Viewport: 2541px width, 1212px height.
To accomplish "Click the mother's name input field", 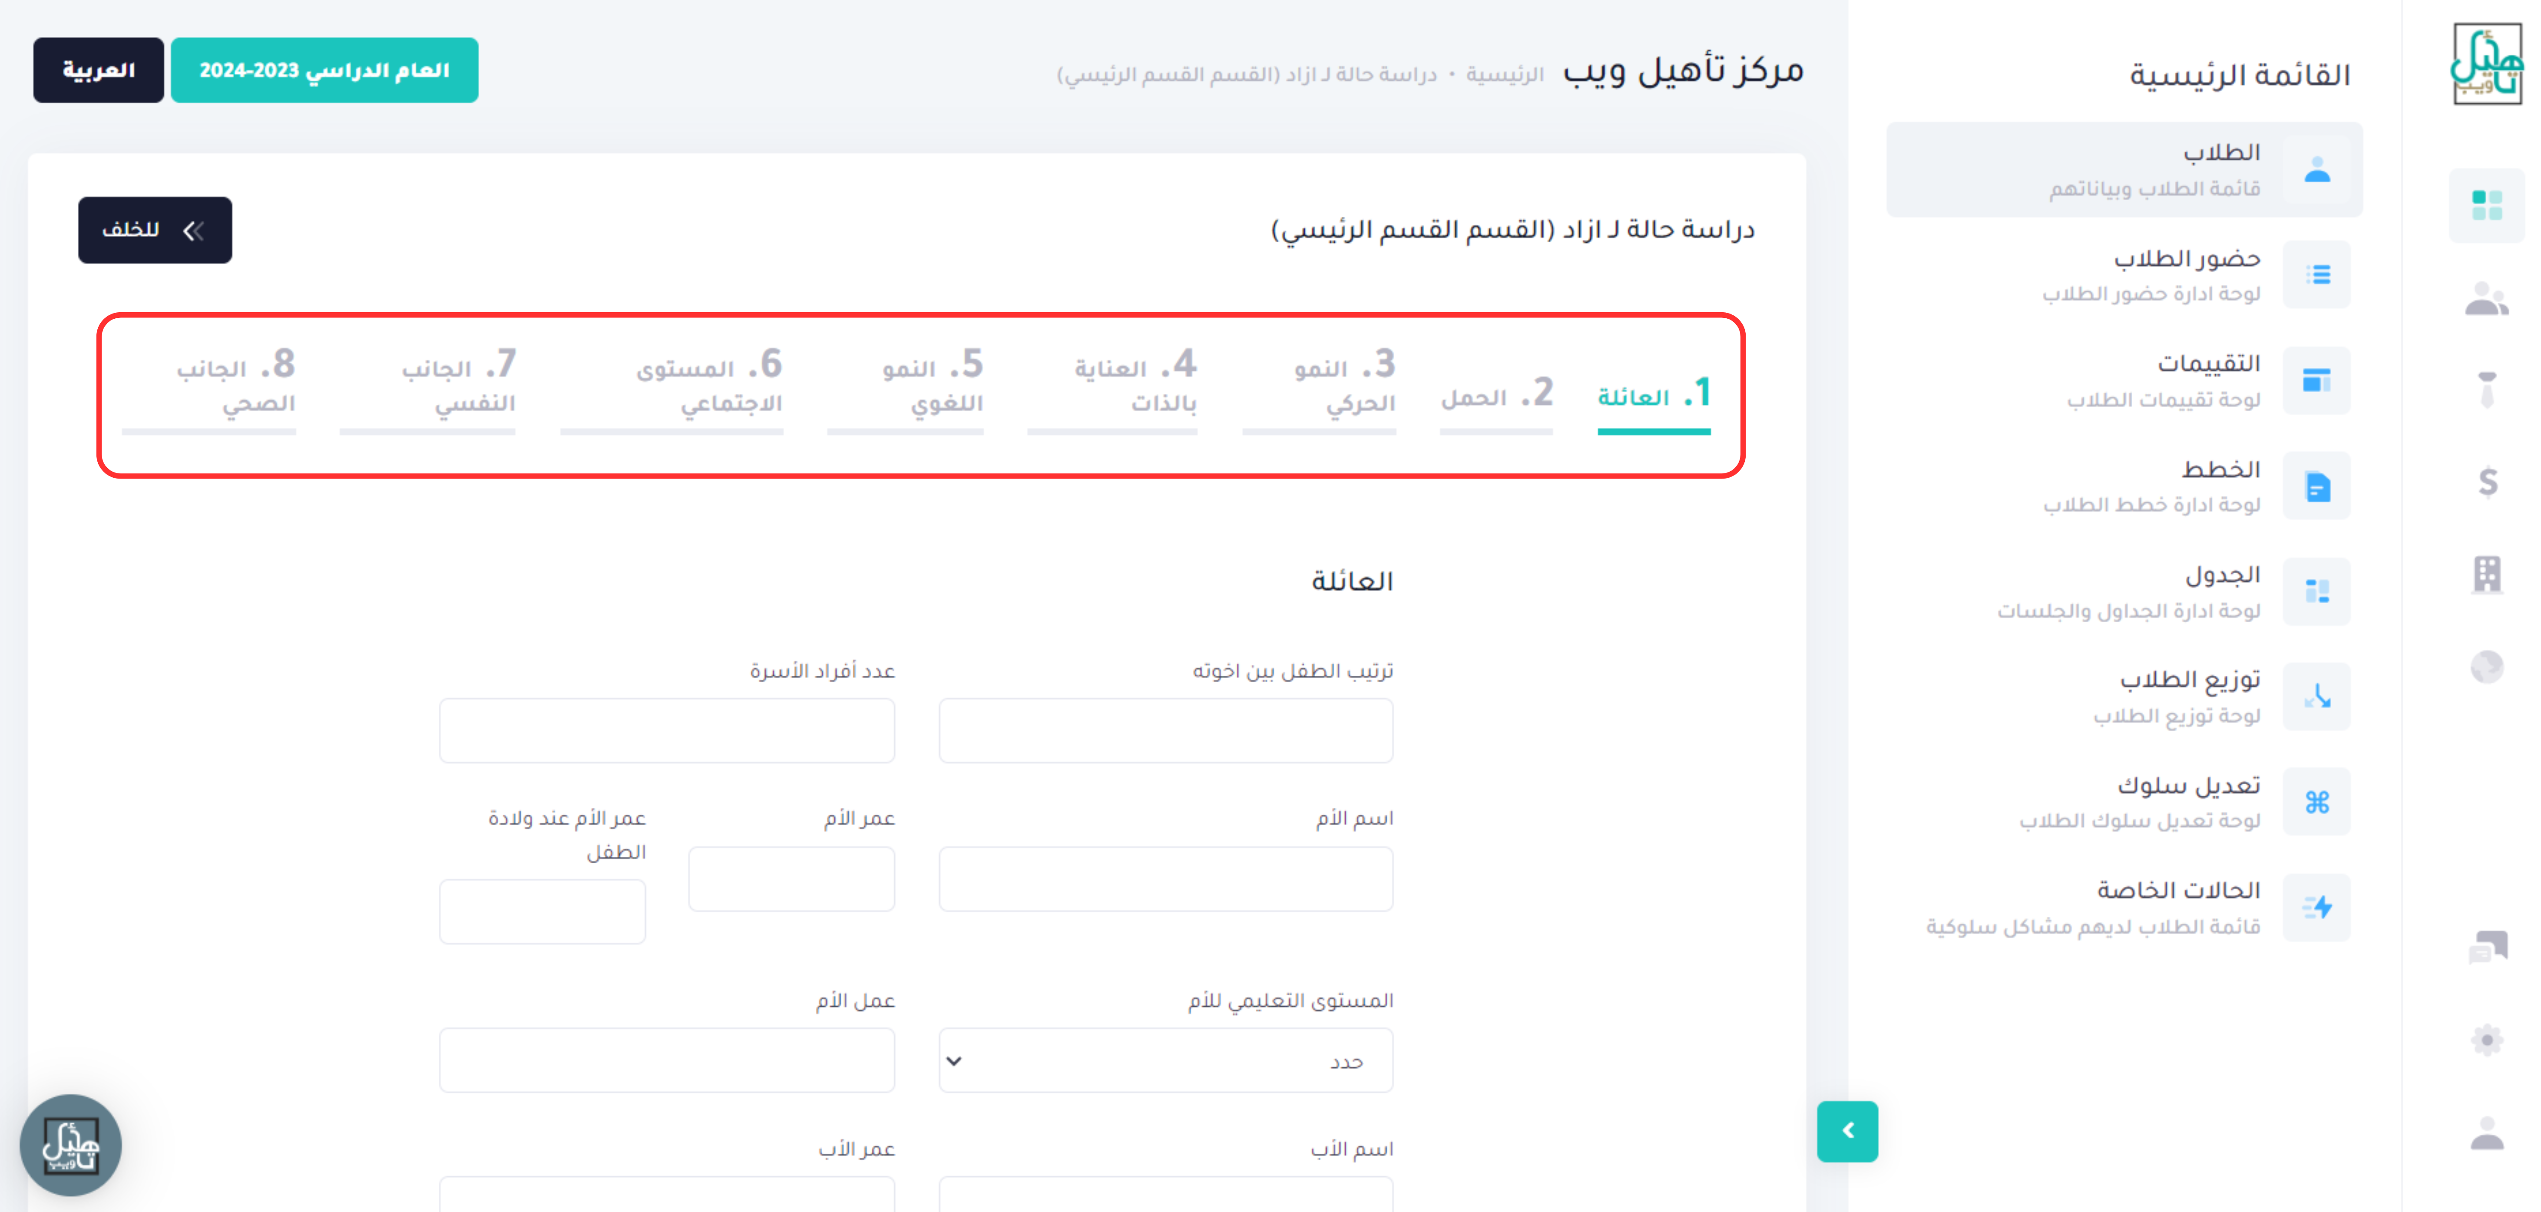I will [x=1165, y=878].
